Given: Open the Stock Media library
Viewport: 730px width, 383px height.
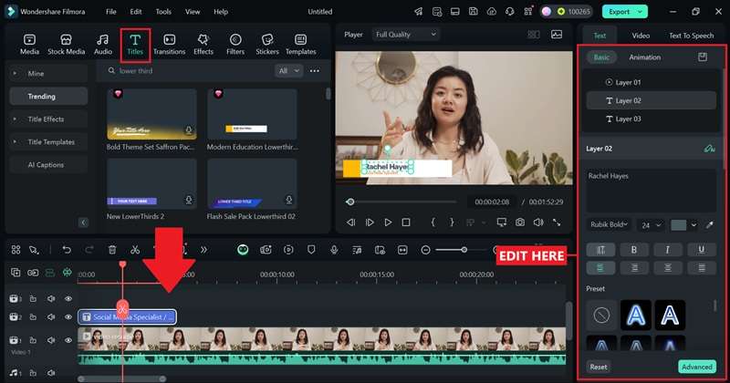Looking at the screenshot, I should (66, 45).
